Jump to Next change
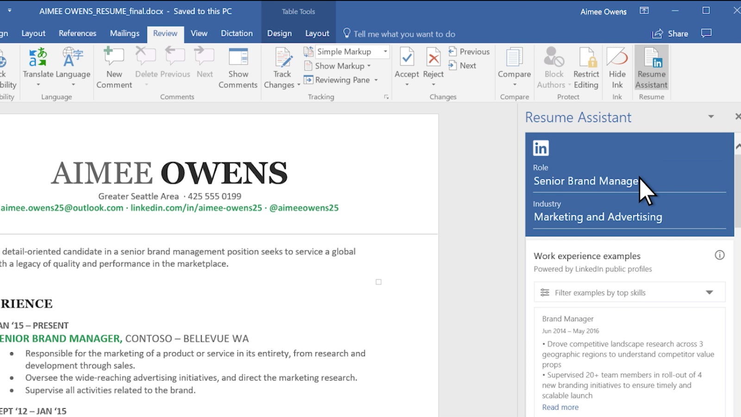The width and height of the screenshot is (741, 417). pos(462,66)
